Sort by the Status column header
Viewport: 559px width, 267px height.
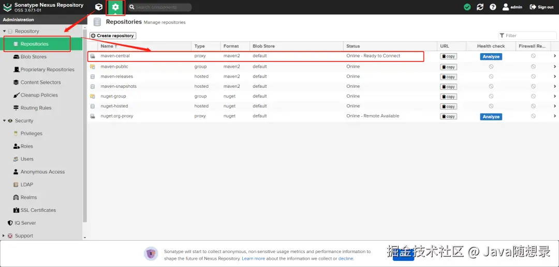pos(390,46)
